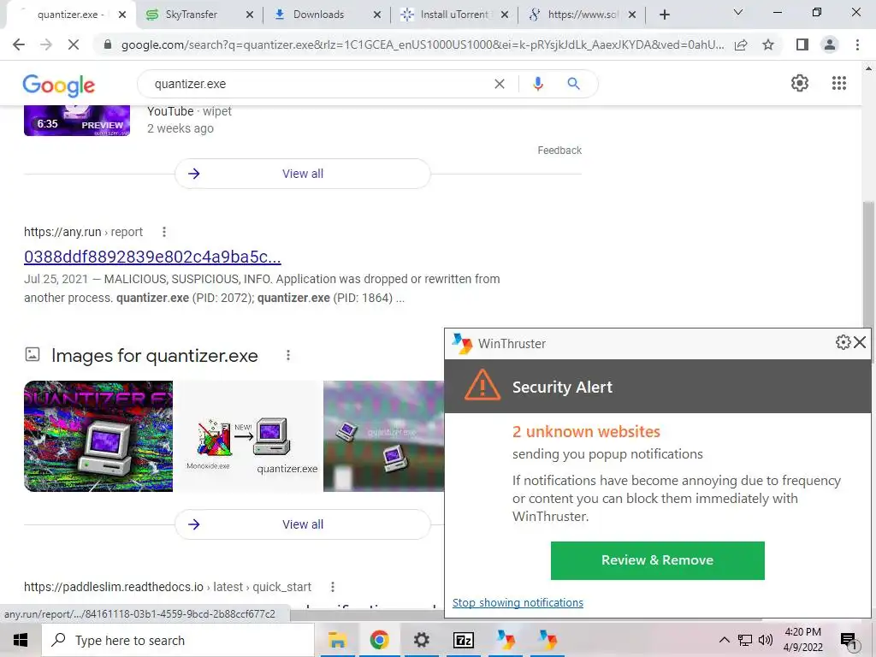Click in the Google search input field
This screenshot has width=876, height=657.
pyautogui.click(x=318, y=84)
